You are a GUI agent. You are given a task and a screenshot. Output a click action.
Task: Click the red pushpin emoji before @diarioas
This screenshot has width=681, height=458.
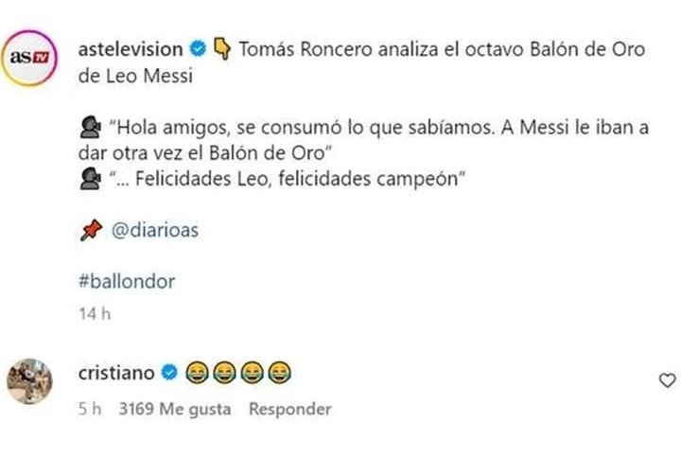pos(92,230)
